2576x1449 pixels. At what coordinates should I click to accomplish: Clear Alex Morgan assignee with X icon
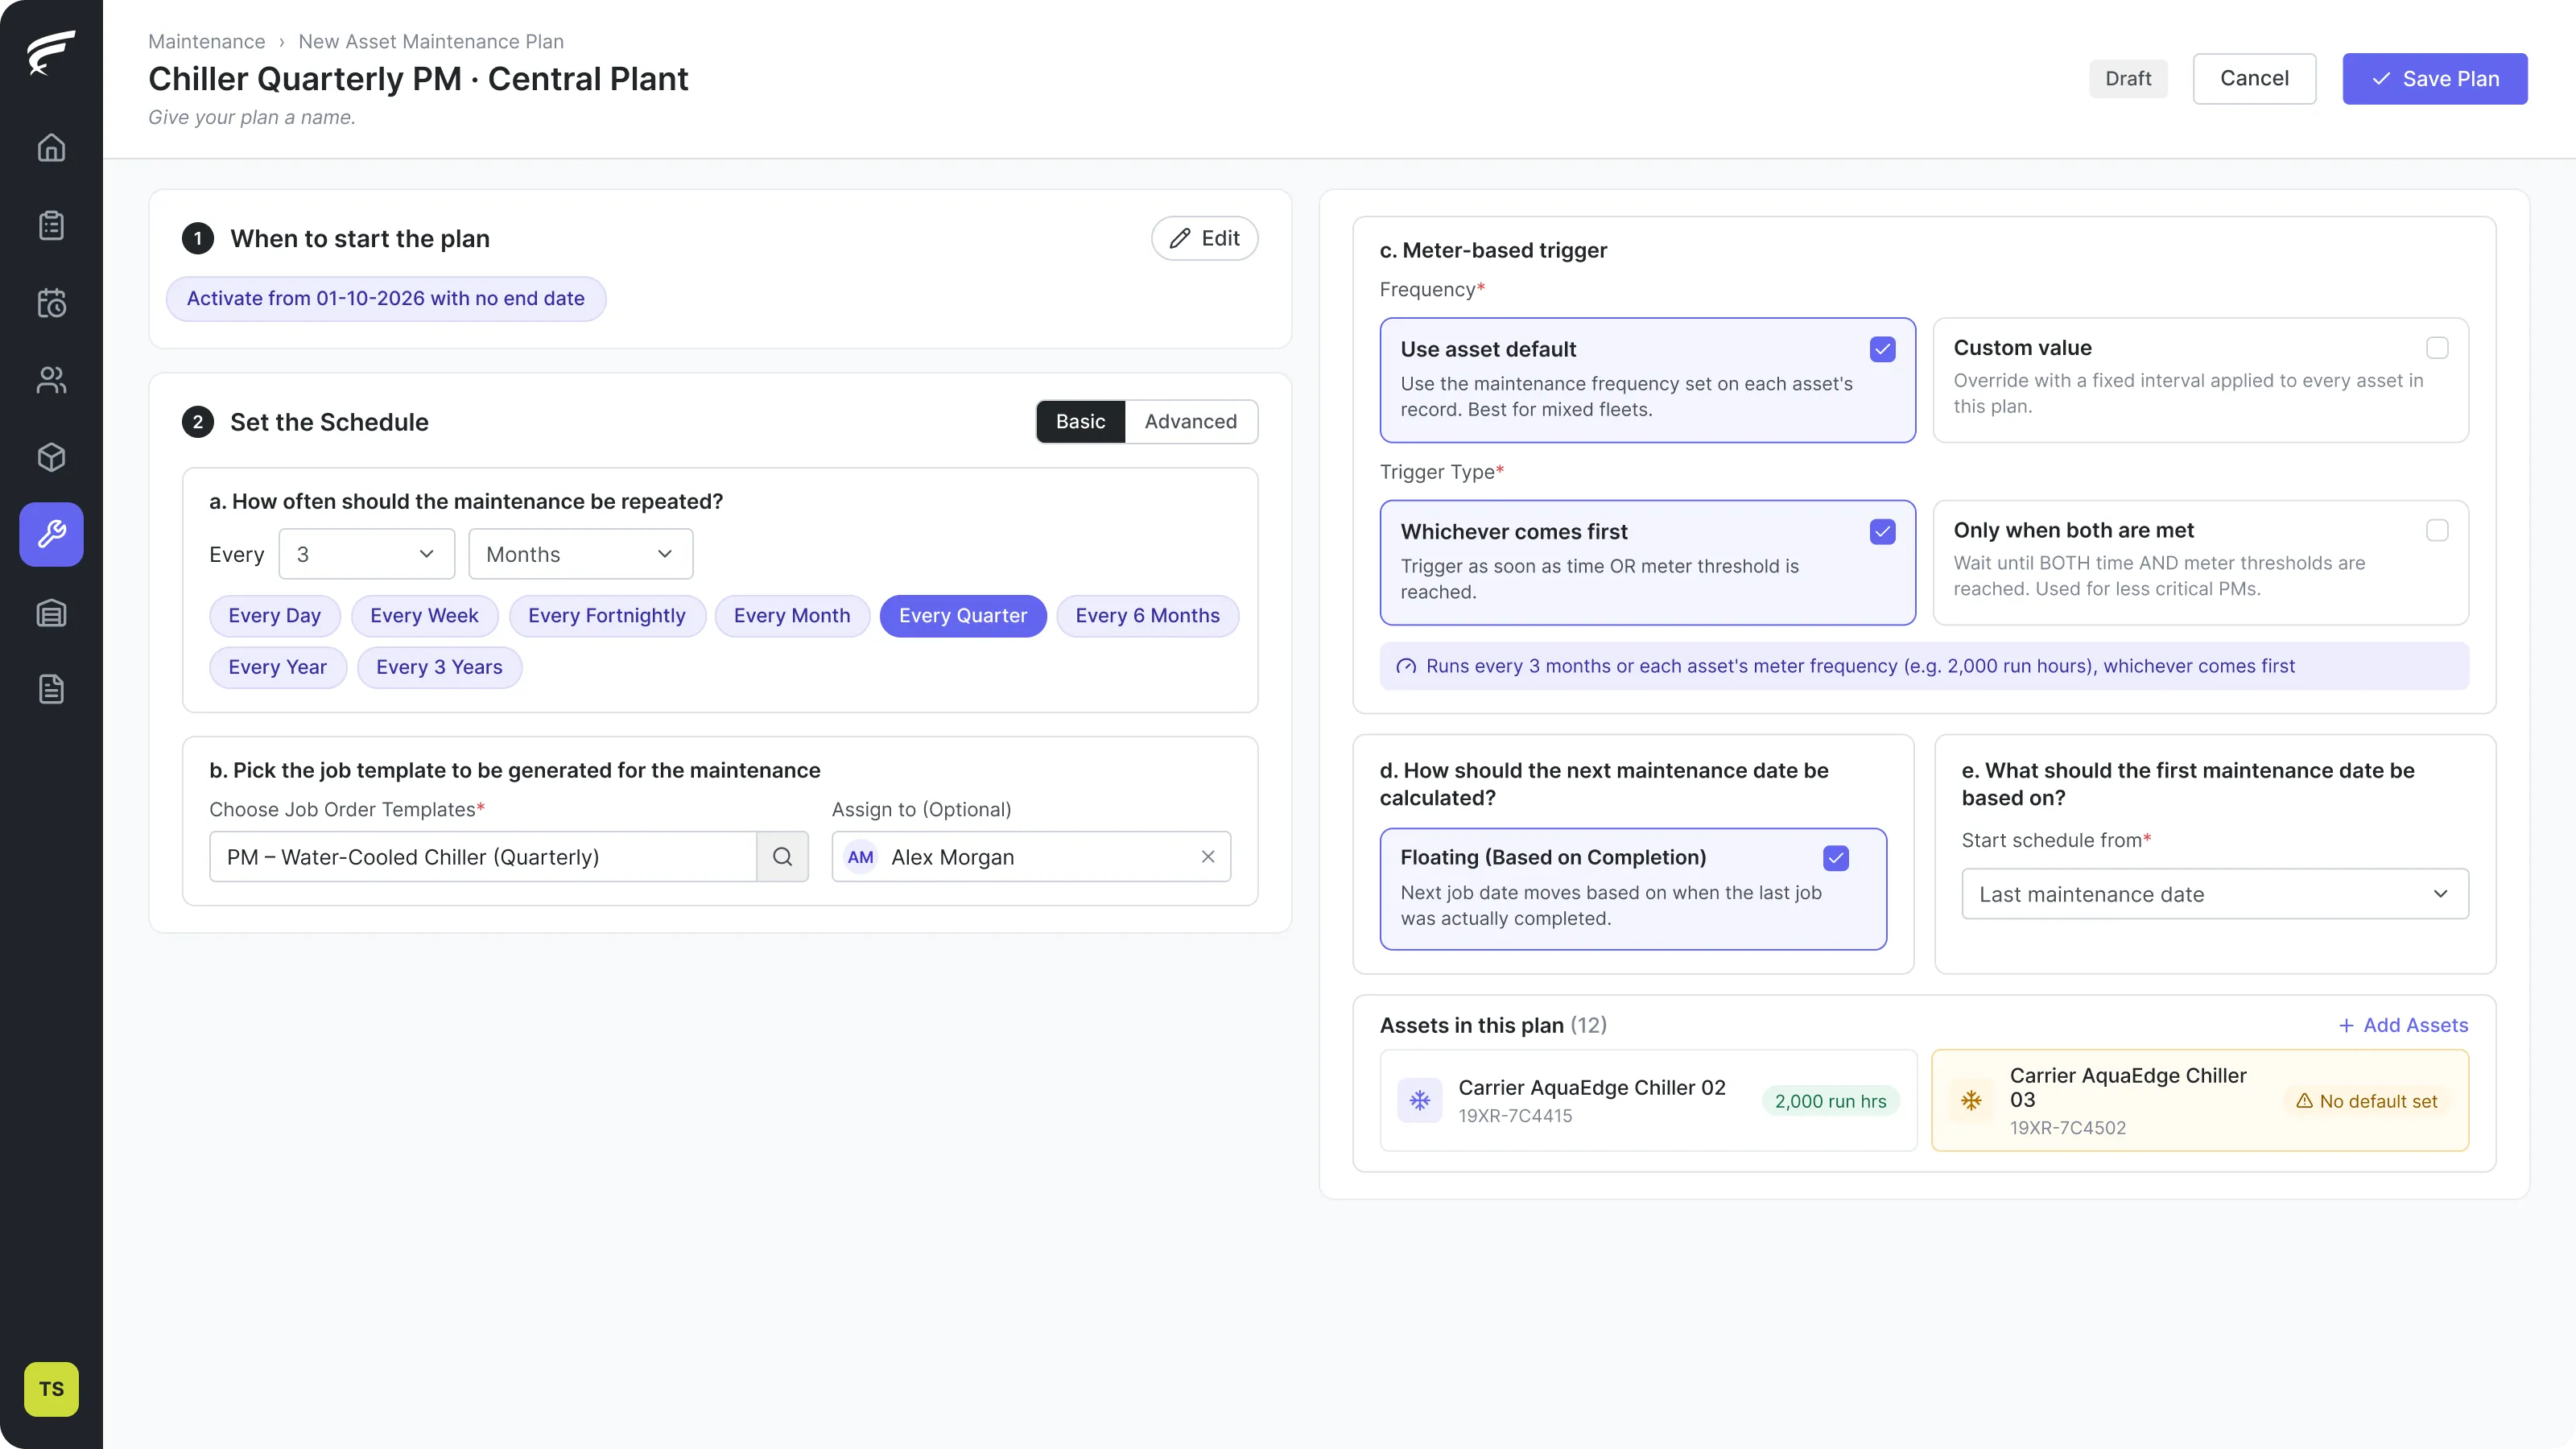point(1208,857)
